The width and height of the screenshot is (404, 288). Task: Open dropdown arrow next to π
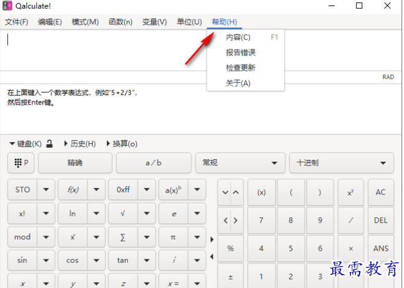pyautogui.click(x=197, y=237)
